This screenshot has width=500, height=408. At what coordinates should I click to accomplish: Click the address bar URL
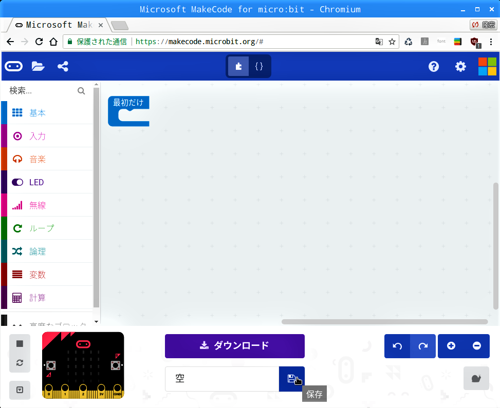coord(199,42)
